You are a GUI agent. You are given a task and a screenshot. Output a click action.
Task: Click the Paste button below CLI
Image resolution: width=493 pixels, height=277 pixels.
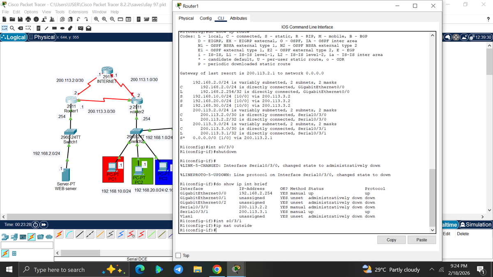[422, 240]
